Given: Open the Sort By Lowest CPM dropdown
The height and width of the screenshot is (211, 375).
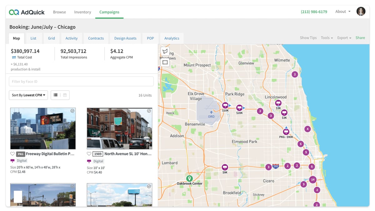Looking at the screenshot, I should pos(28,95).
